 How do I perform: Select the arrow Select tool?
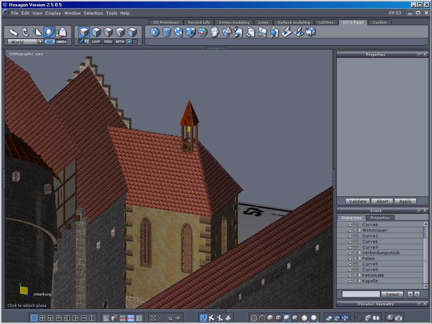coord(13,32)
